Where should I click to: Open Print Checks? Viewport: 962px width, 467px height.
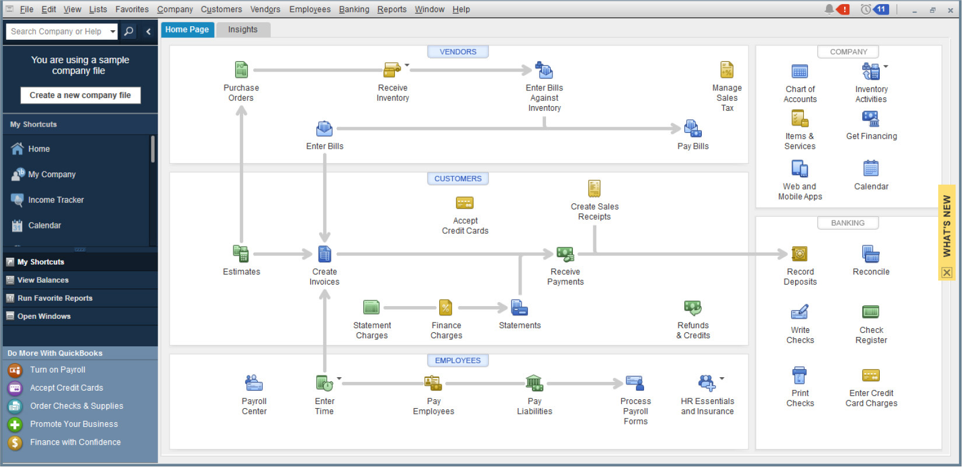(x=800, y=375)
